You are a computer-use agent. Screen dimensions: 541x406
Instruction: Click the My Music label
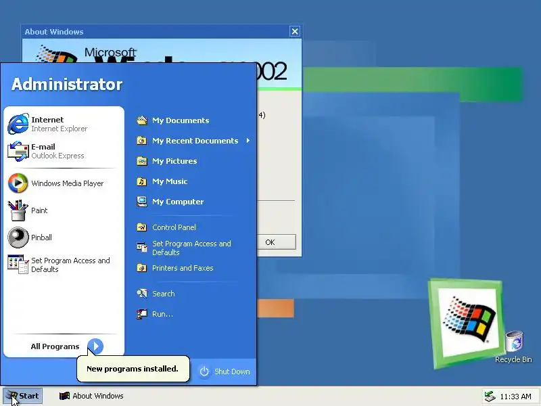tap(170, 181)
